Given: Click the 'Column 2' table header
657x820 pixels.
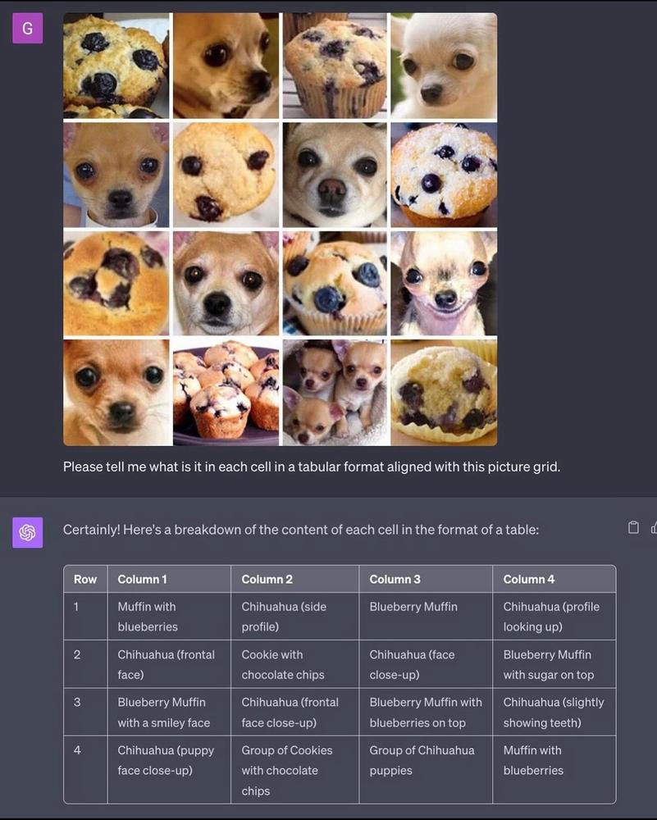Looking at the screenshot, I should coord(295,579).
